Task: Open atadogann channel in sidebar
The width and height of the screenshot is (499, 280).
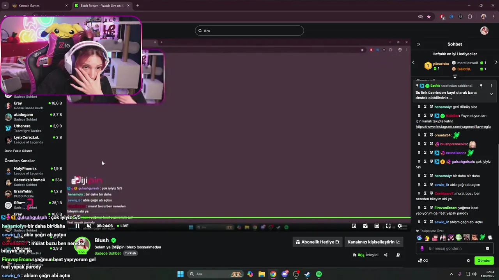Action: coord(33,117)
